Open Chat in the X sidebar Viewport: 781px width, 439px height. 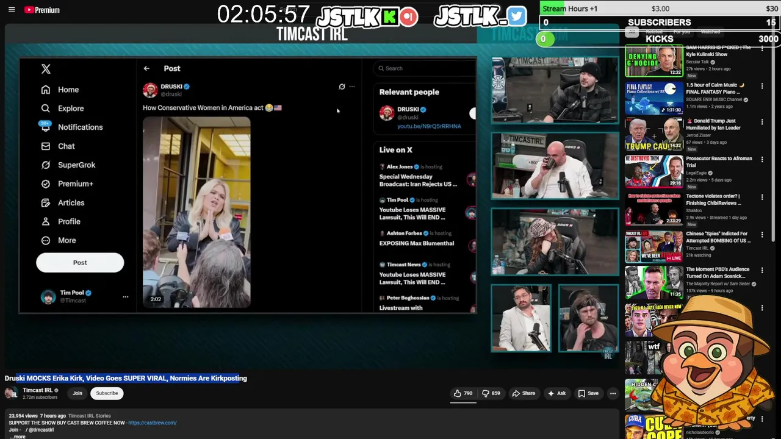[57, 146]
